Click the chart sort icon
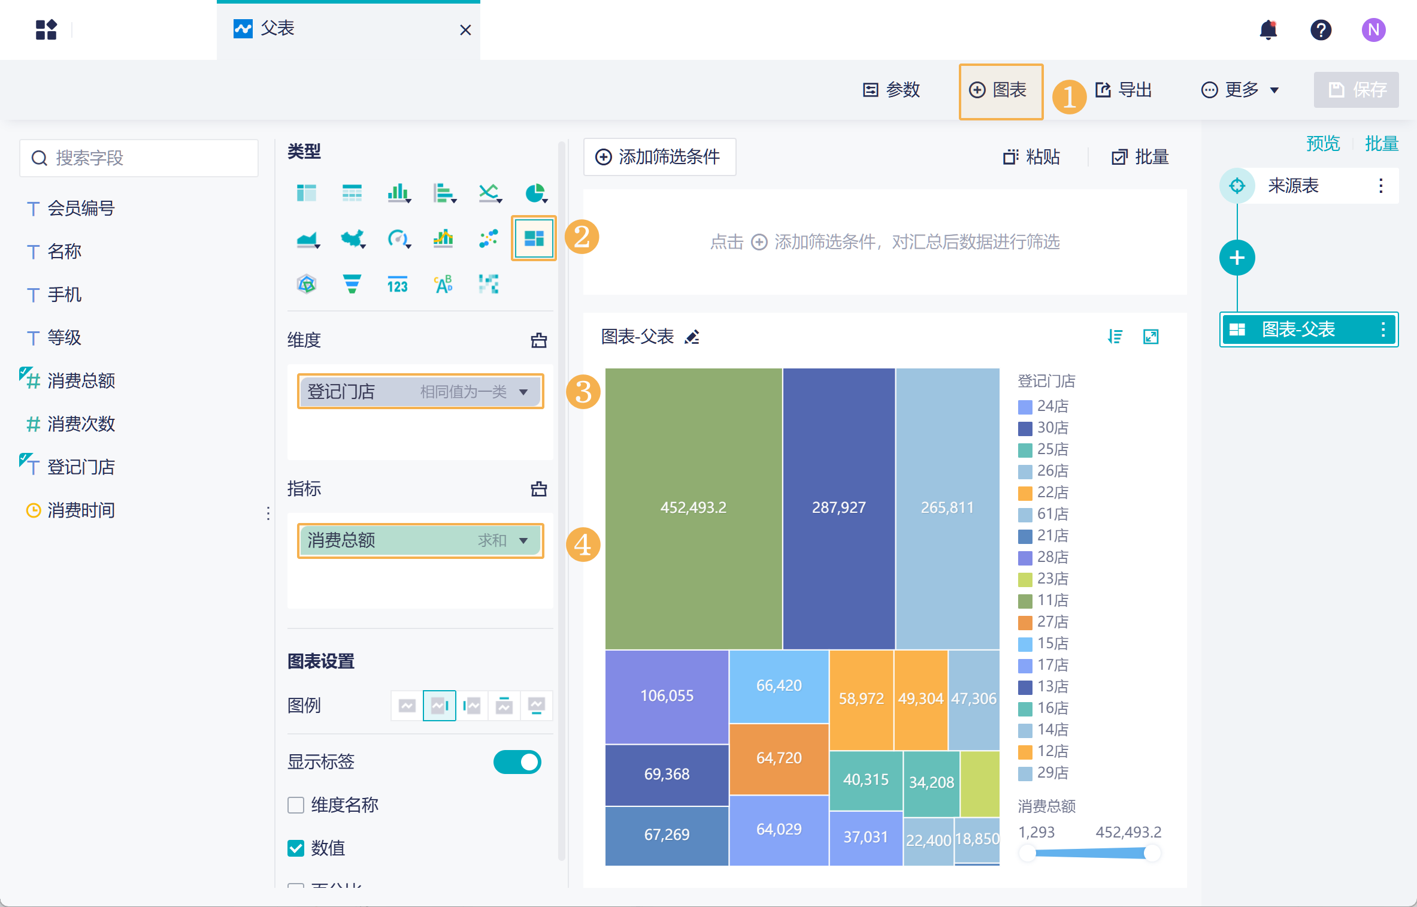Image resolution: width=1417 pixels, height=907 pixels. pos(1115,337)
